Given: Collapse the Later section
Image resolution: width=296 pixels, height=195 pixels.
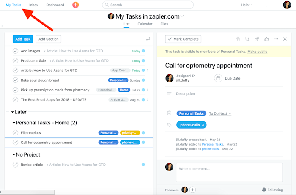Looking at the screenshot, I should tap(12, 112).
